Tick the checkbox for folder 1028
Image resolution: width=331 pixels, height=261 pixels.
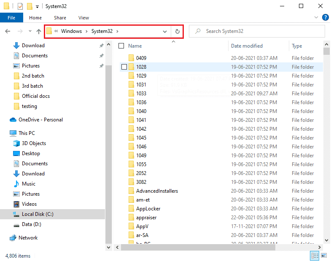pos(124,67)
